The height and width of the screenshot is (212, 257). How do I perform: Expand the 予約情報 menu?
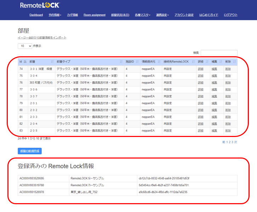[x=55, y=15]
